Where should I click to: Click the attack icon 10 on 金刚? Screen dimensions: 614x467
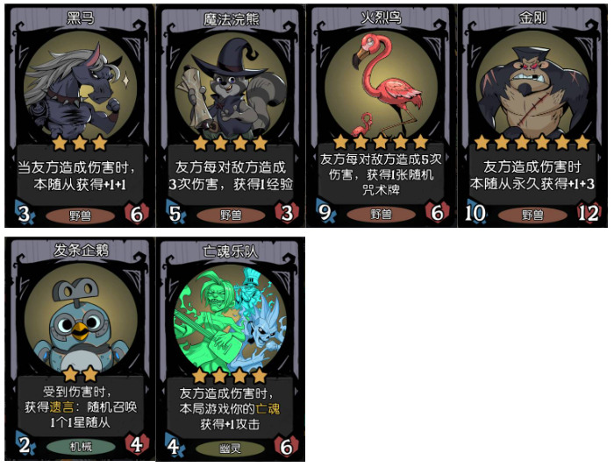tap(475, 213)
